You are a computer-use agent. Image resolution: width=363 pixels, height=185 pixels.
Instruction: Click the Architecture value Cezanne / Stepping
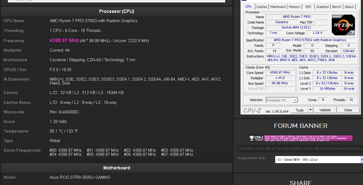92,60
